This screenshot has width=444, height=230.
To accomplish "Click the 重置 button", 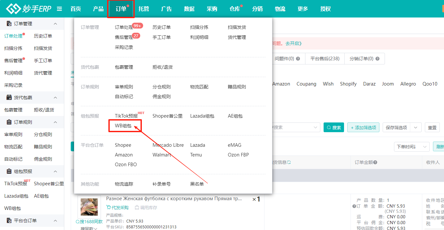I will click(432, 128).
